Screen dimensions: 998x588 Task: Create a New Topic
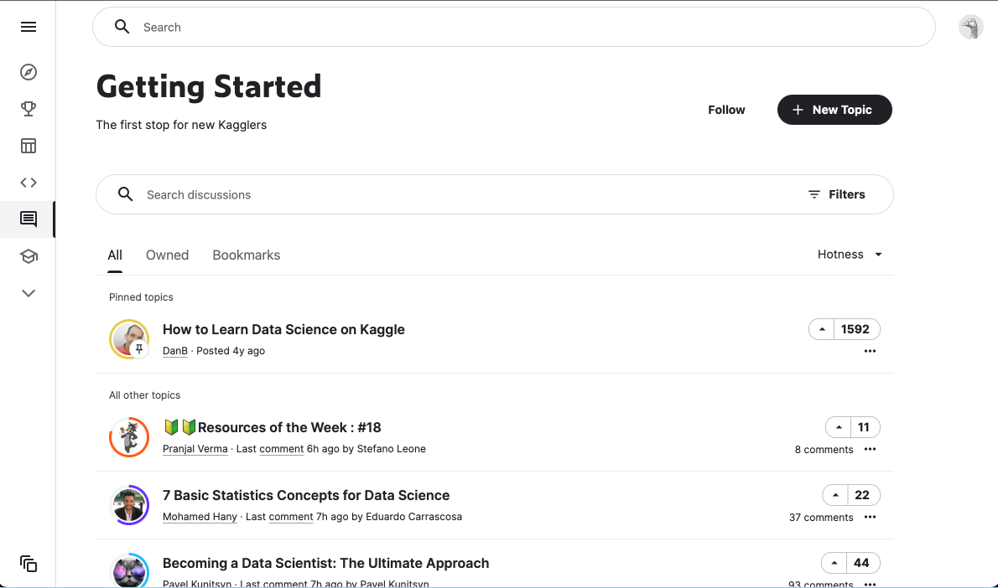pyautogui.click(x=834, y=110)
